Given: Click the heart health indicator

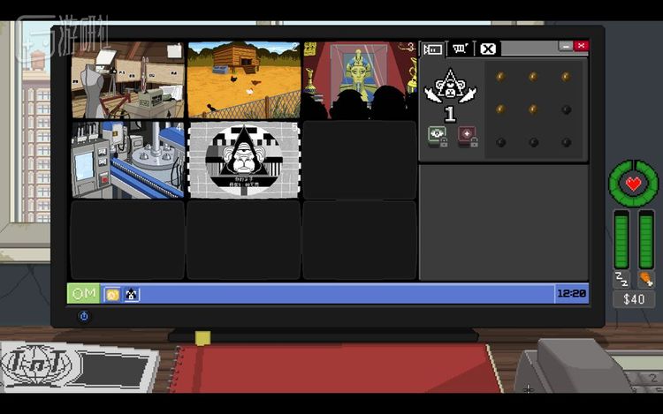Looking at the screenshot, I should [633, 184].
